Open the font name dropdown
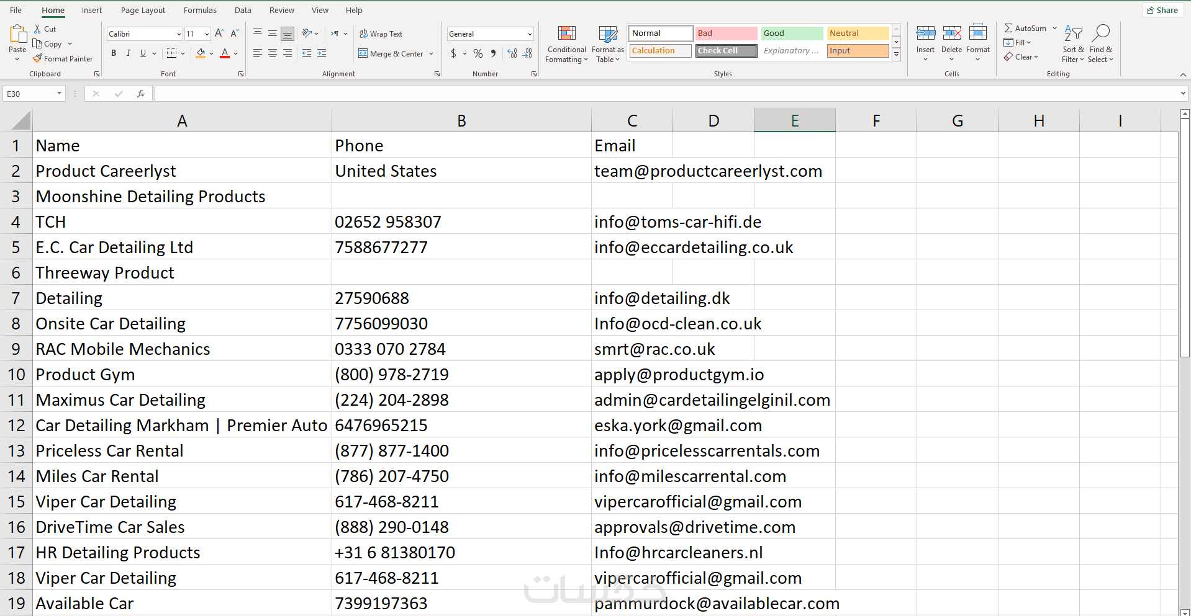Image resolution: width=1191 pixels, height=616 pixels. pyautogui.click(x=179, y=34)
